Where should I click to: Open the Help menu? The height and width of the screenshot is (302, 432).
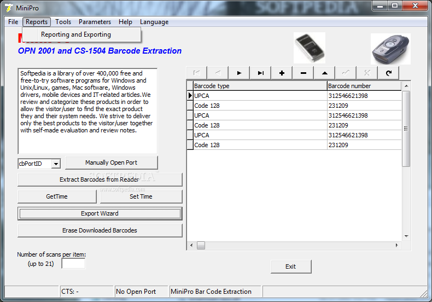[125, 22]
